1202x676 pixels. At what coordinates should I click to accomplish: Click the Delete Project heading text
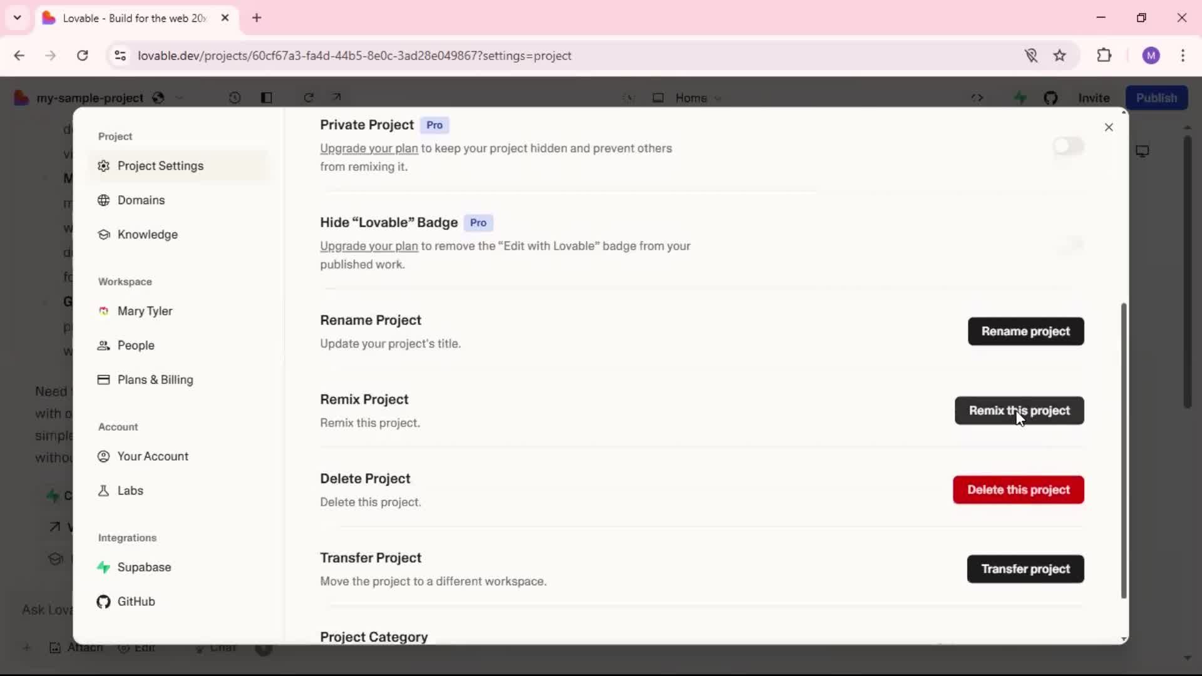point(365,479)
